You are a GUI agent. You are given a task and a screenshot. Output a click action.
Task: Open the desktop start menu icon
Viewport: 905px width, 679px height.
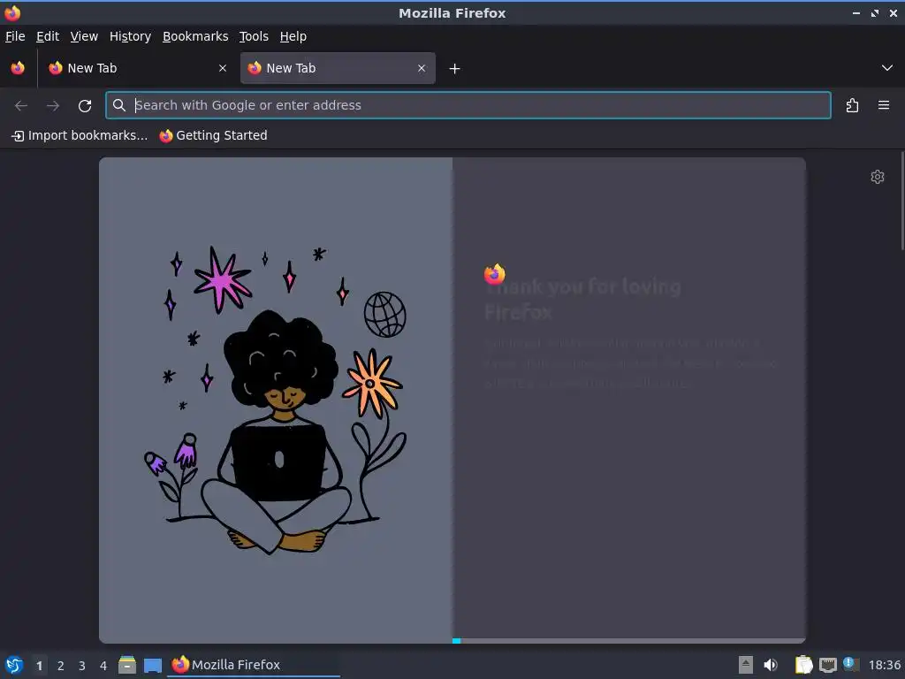[x=14, y=665]
